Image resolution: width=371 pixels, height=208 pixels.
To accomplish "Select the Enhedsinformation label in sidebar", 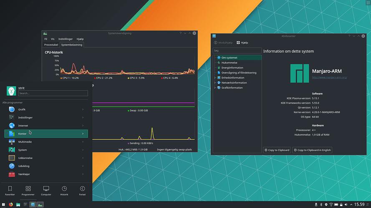I will [233, 78].
